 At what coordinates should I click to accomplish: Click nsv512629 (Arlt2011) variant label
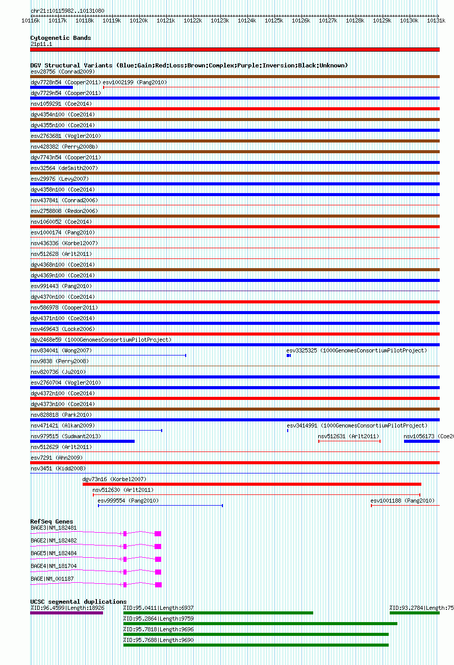point(61,447)
